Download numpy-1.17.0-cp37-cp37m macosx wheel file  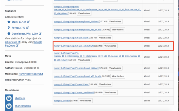[x=97, y=56]
